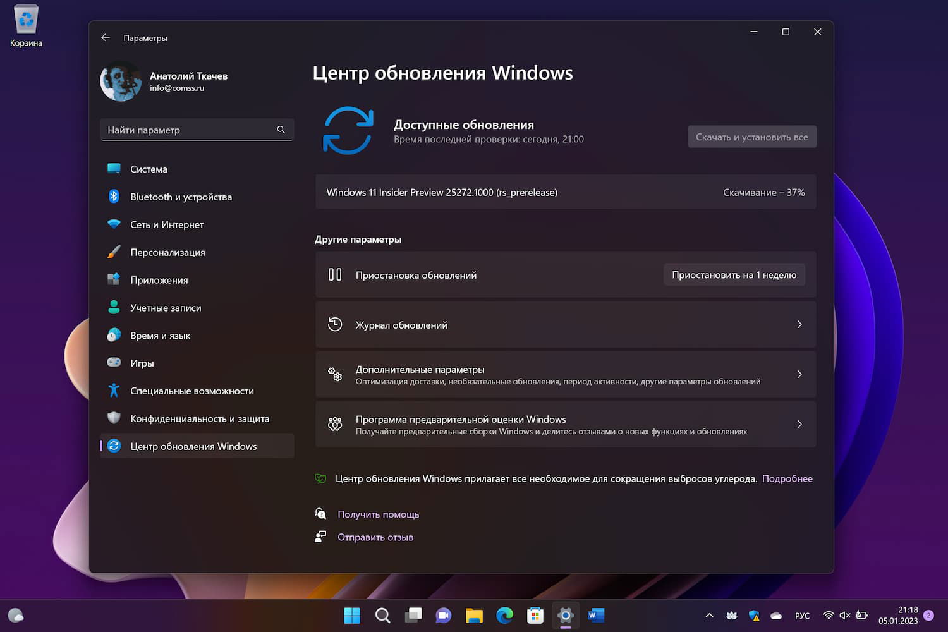
Task: Click the OneDrive cloud tray icon
Action: [775, 615]
